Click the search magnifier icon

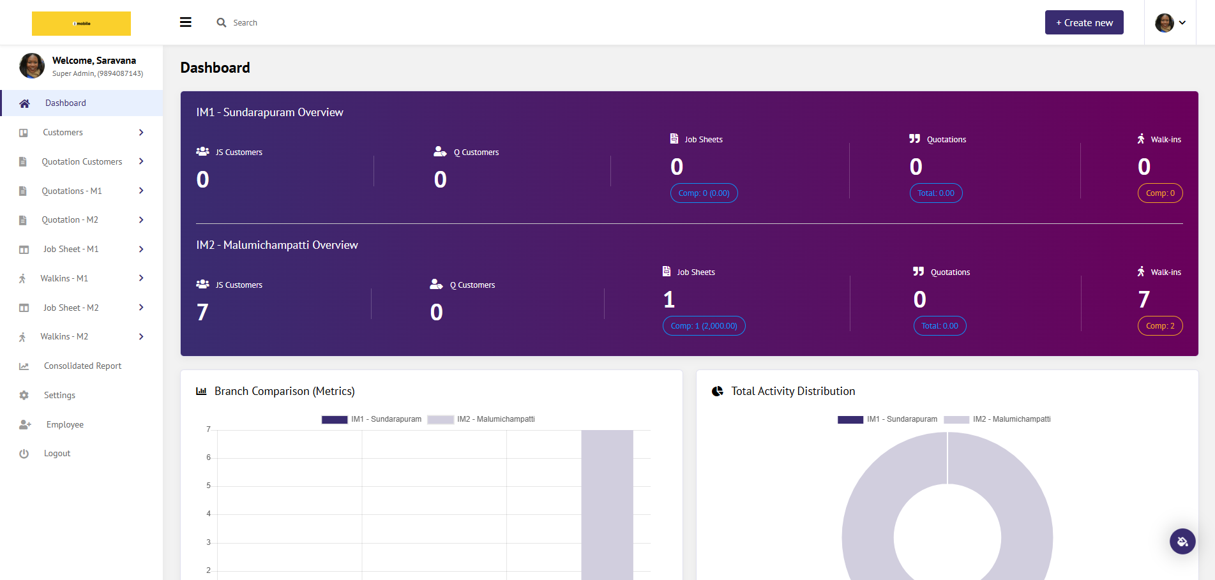coord(222,22)
